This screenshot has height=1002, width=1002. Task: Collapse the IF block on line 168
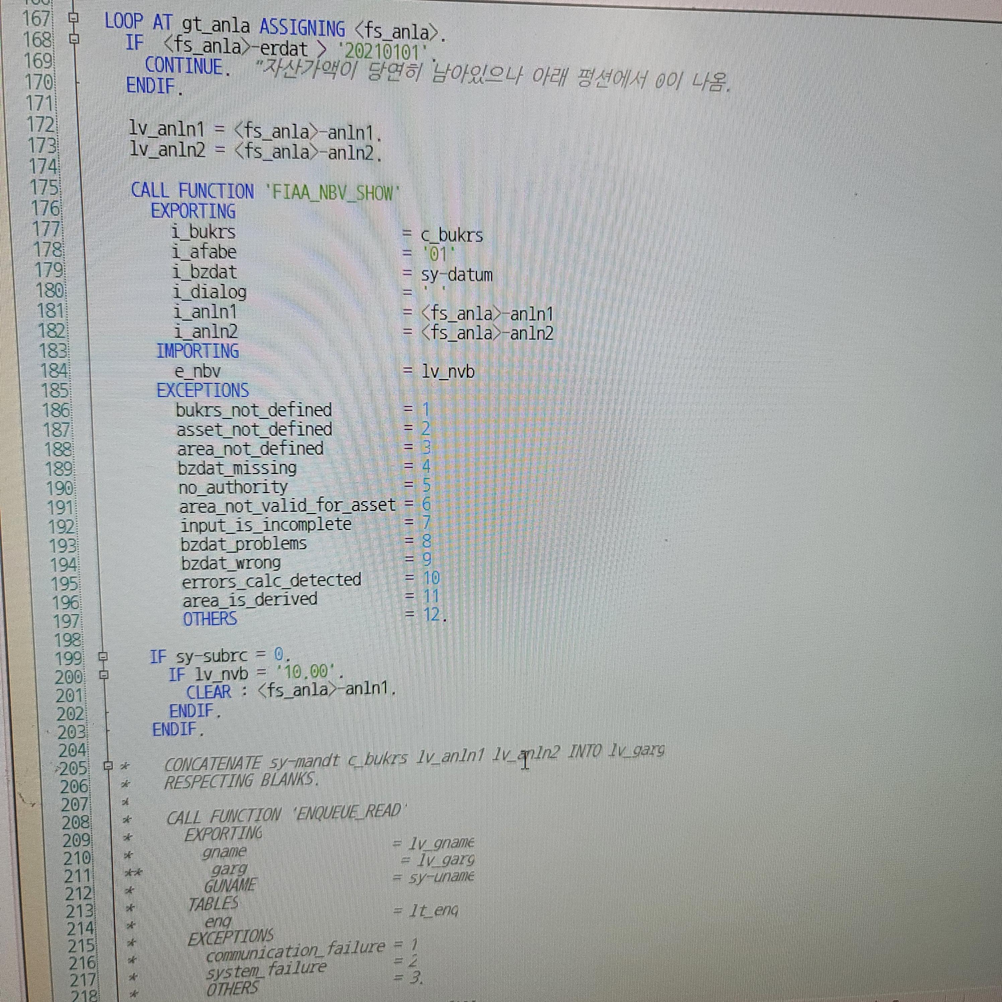point(75,40)
